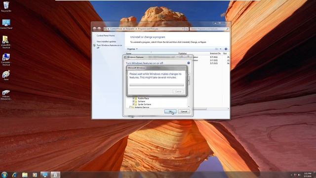Select Programs in the breadcrumb path

[130, 29]
